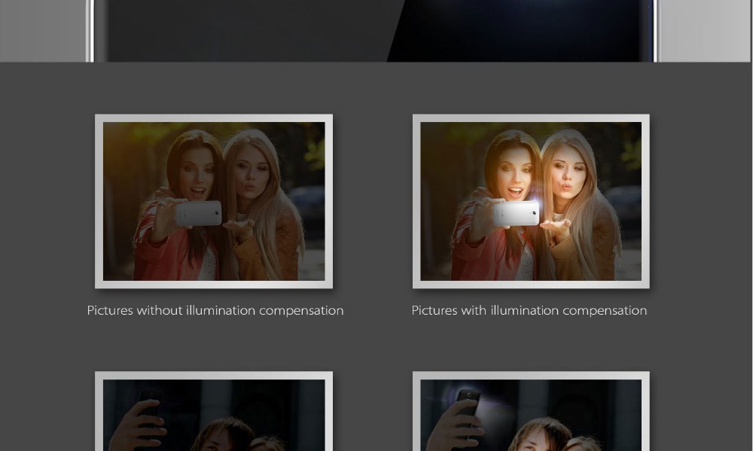Click the black phone with flash in bottom-right photo
The height and width of the screenshot is (451, 753).
pos(468,405)
